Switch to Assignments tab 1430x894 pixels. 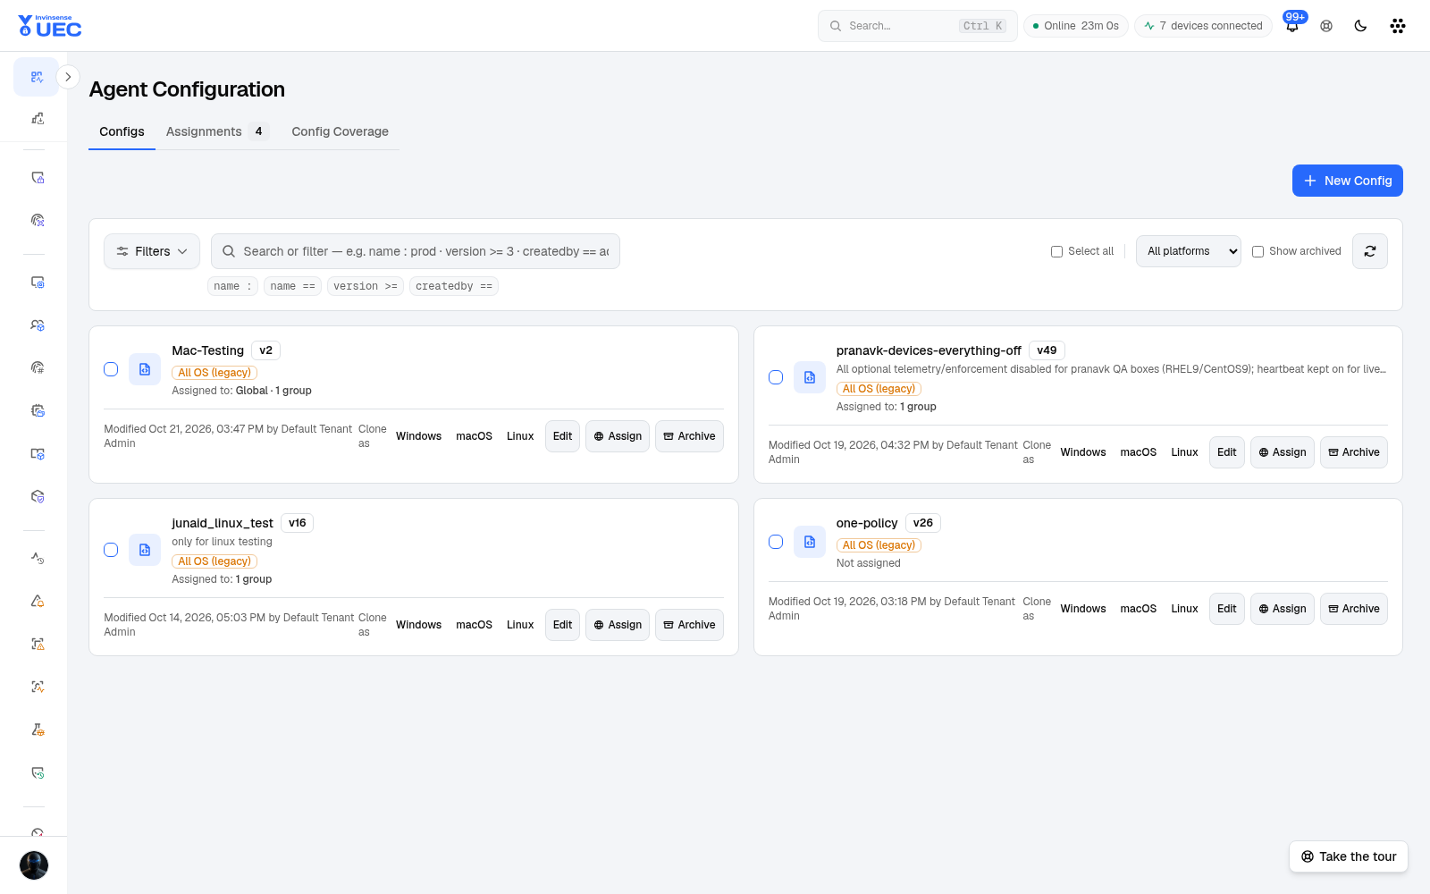(x=216, y=131)
